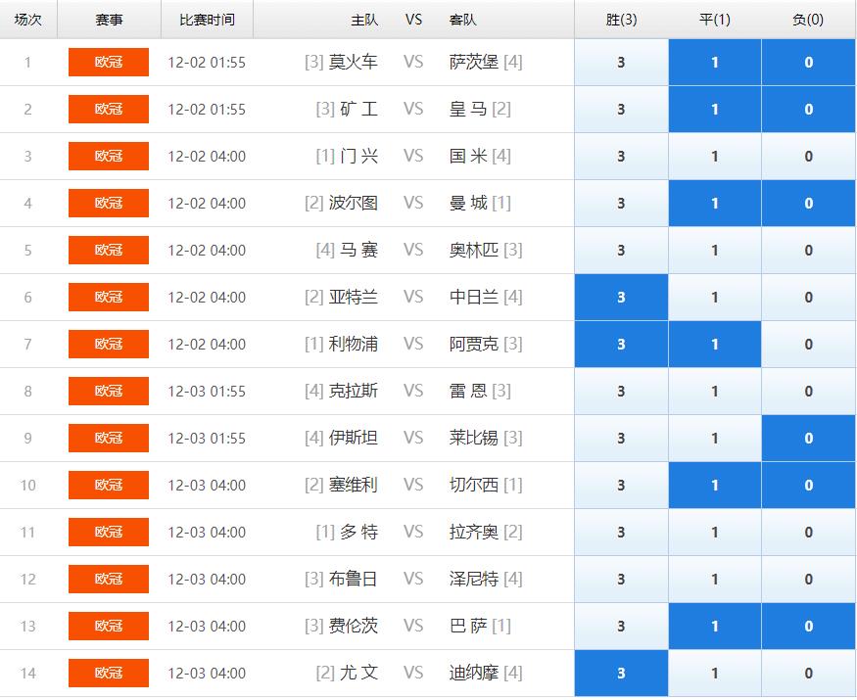Viewport: 857px width, 700px height.
Task: Open away team 中日兰
Action: click(x=474, y=298)
